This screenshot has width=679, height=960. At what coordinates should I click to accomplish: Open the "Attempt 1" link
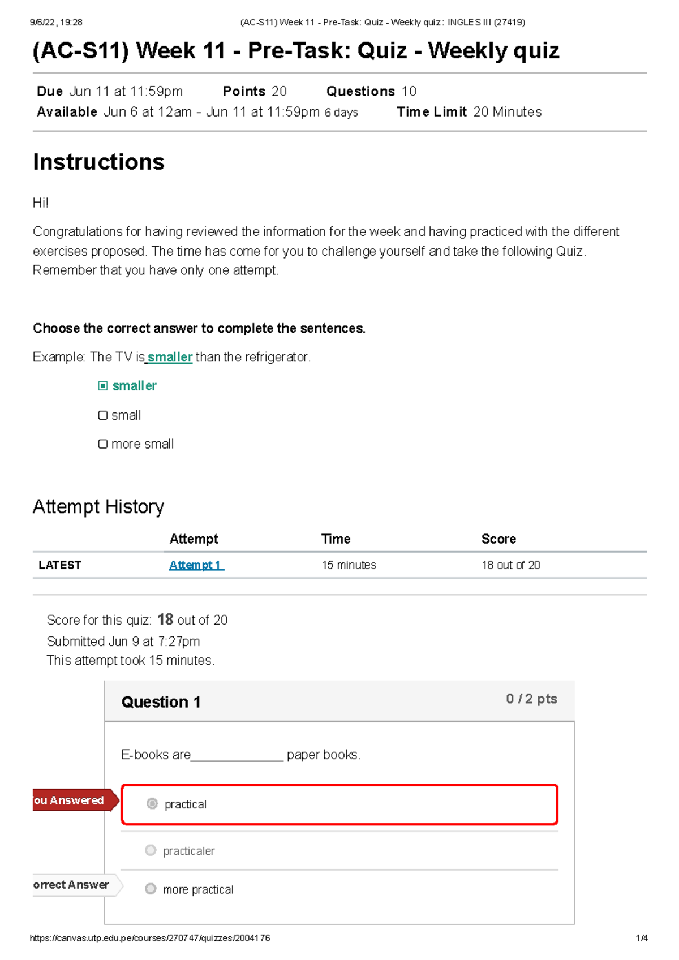point(196,565)
